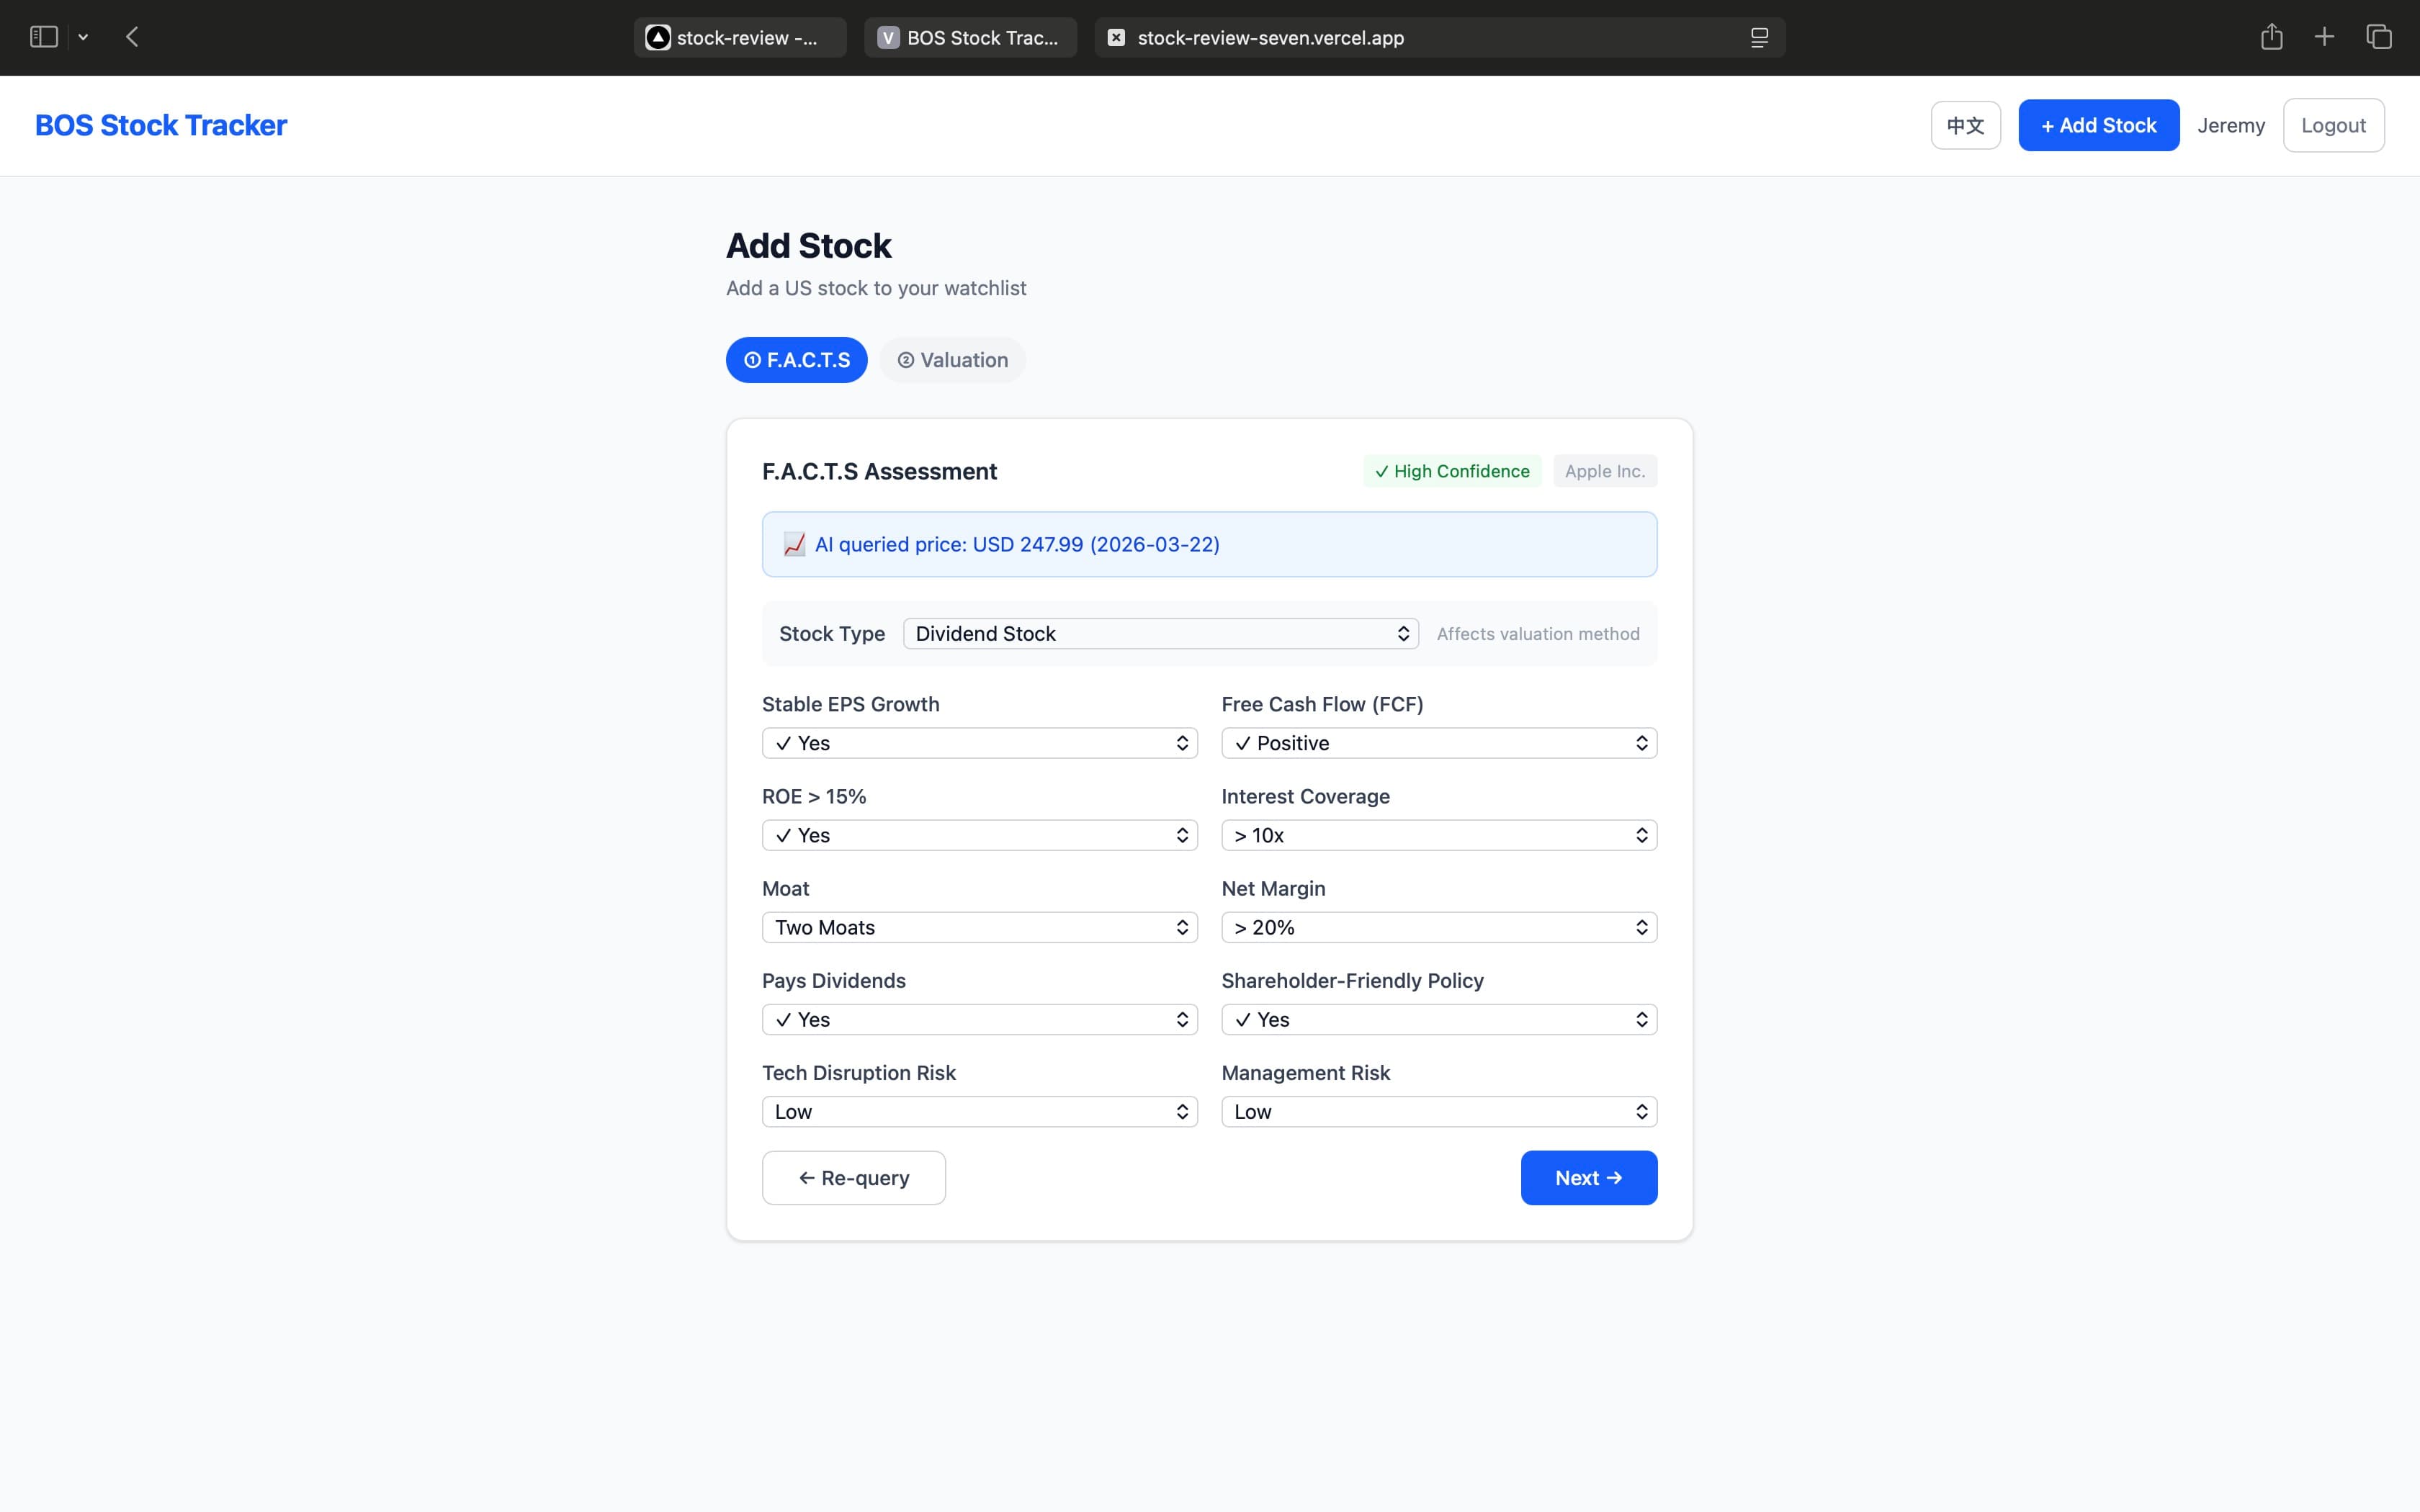Viewport: 2420px width, 1512px height.
Task: Open the Moat selection dropdown
Action: pyautogui.click(x=978, y=927)
